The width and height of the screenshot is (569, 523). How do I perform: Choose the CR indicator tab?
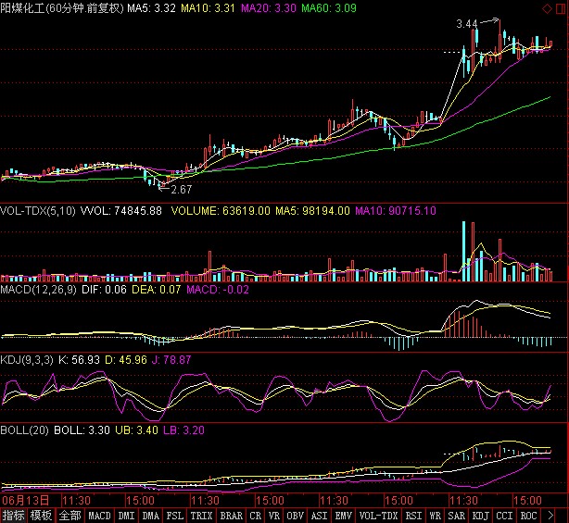pos(256,516)
